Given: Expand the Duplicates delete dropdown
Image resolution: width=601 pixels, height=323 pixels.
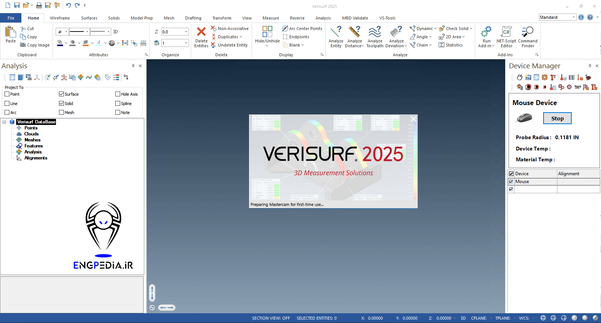Looking at the screenshot, I should (241, 37).
